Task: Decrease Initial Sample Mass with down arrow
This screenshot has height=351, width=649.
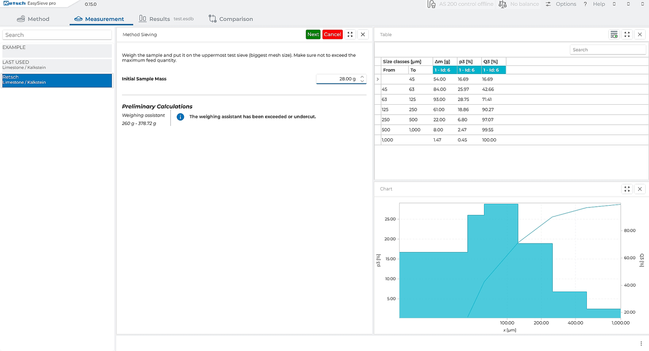Action: point(362,82)
